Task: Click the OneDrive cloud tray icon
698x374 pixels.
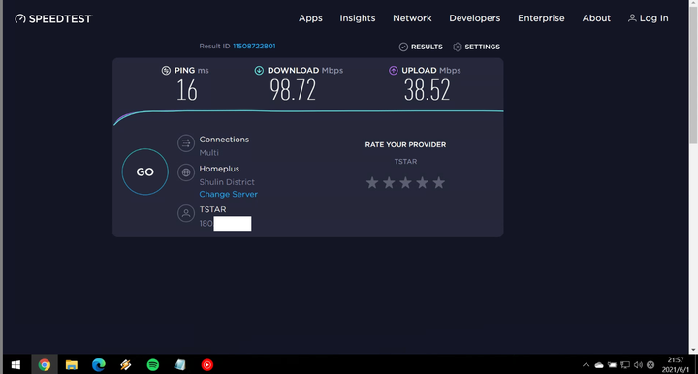Action: 599,365
